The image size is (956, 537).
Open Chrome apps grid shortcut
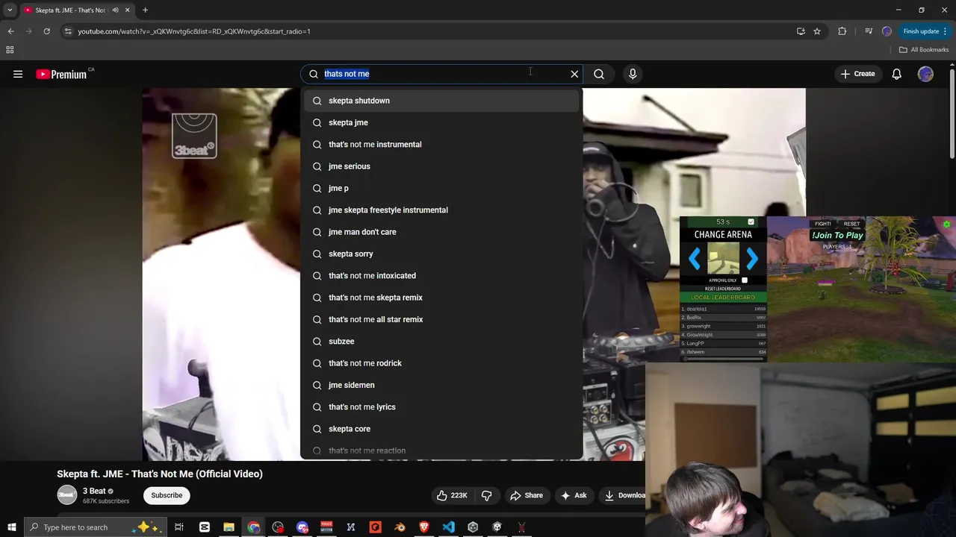10,50
